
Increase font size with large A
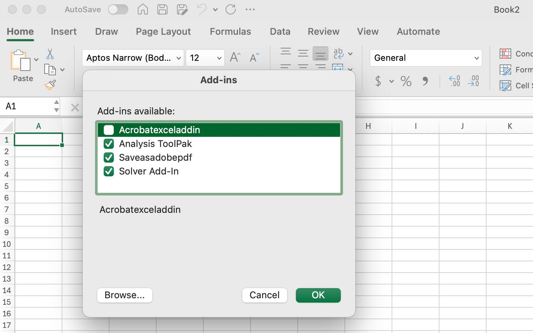point(235,57)
